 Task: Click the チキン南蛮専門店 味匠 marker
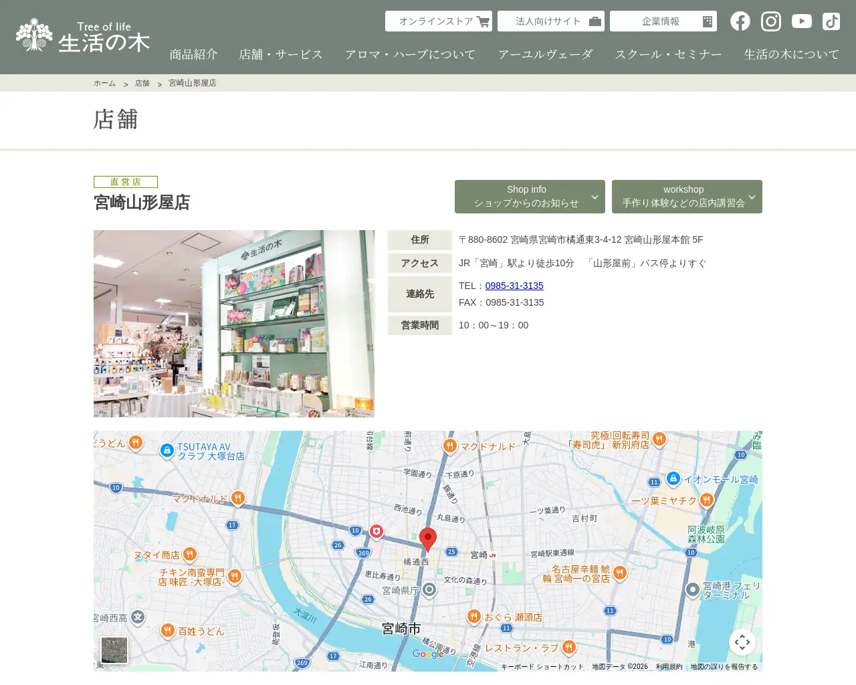[x=234, y=576]
